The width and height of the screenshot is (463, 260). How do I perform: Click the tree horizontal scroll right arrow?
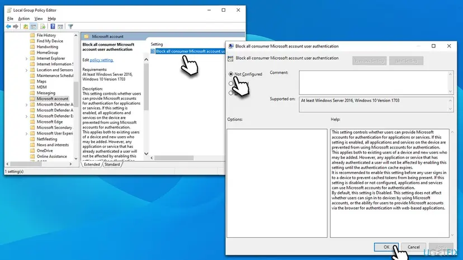[70, 164]
